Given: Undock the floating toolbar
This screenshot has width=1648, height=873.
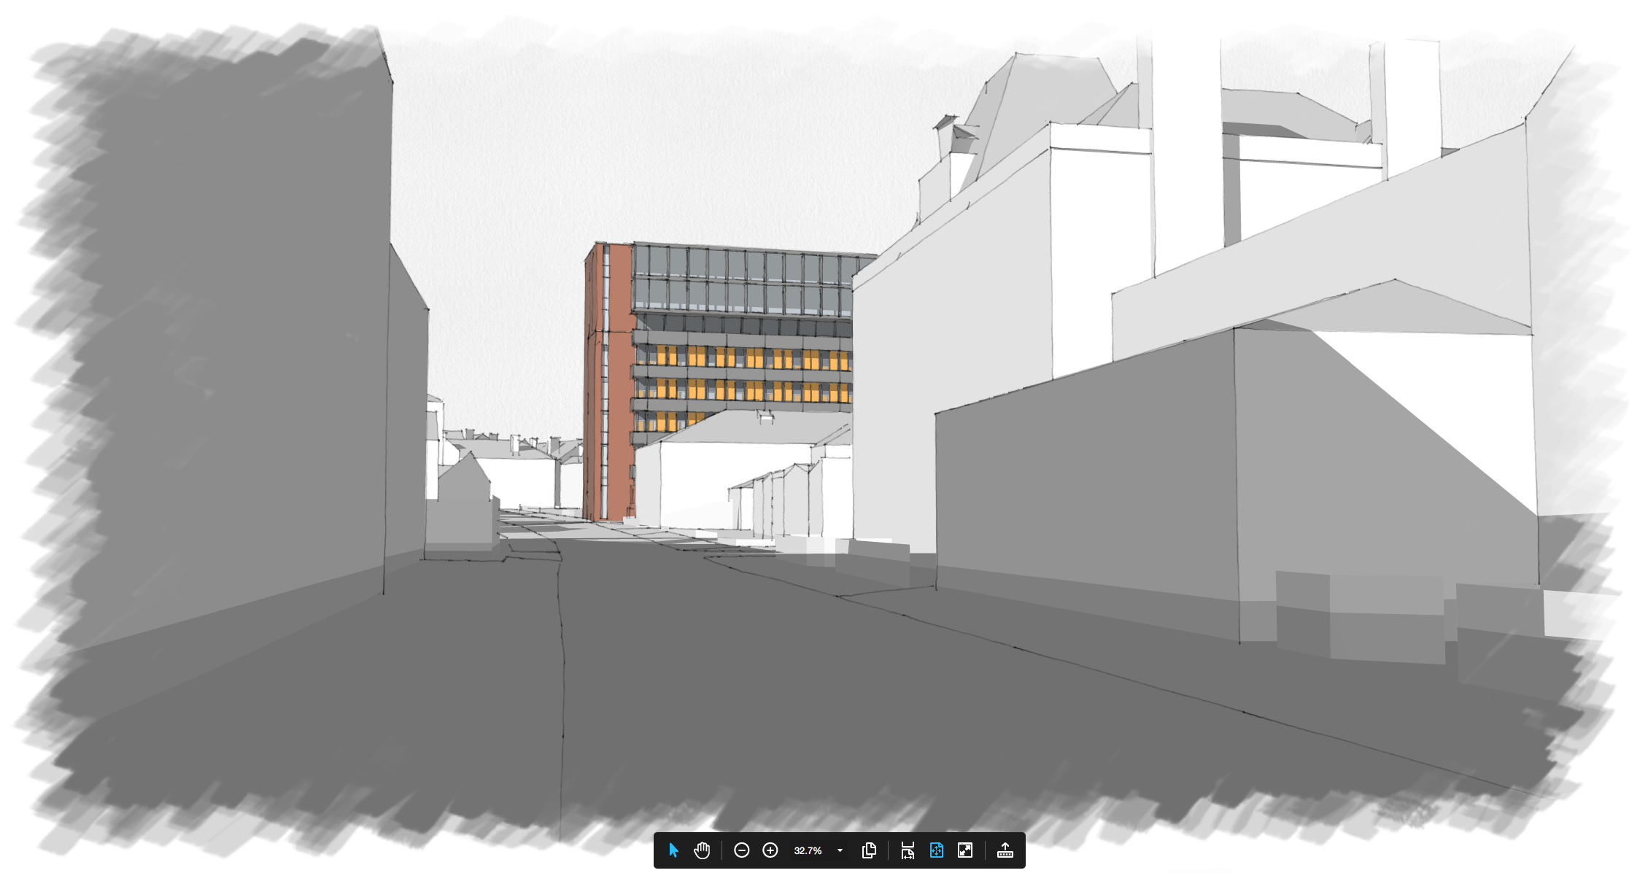Looking at the screenshot, I should (1005, 850).
